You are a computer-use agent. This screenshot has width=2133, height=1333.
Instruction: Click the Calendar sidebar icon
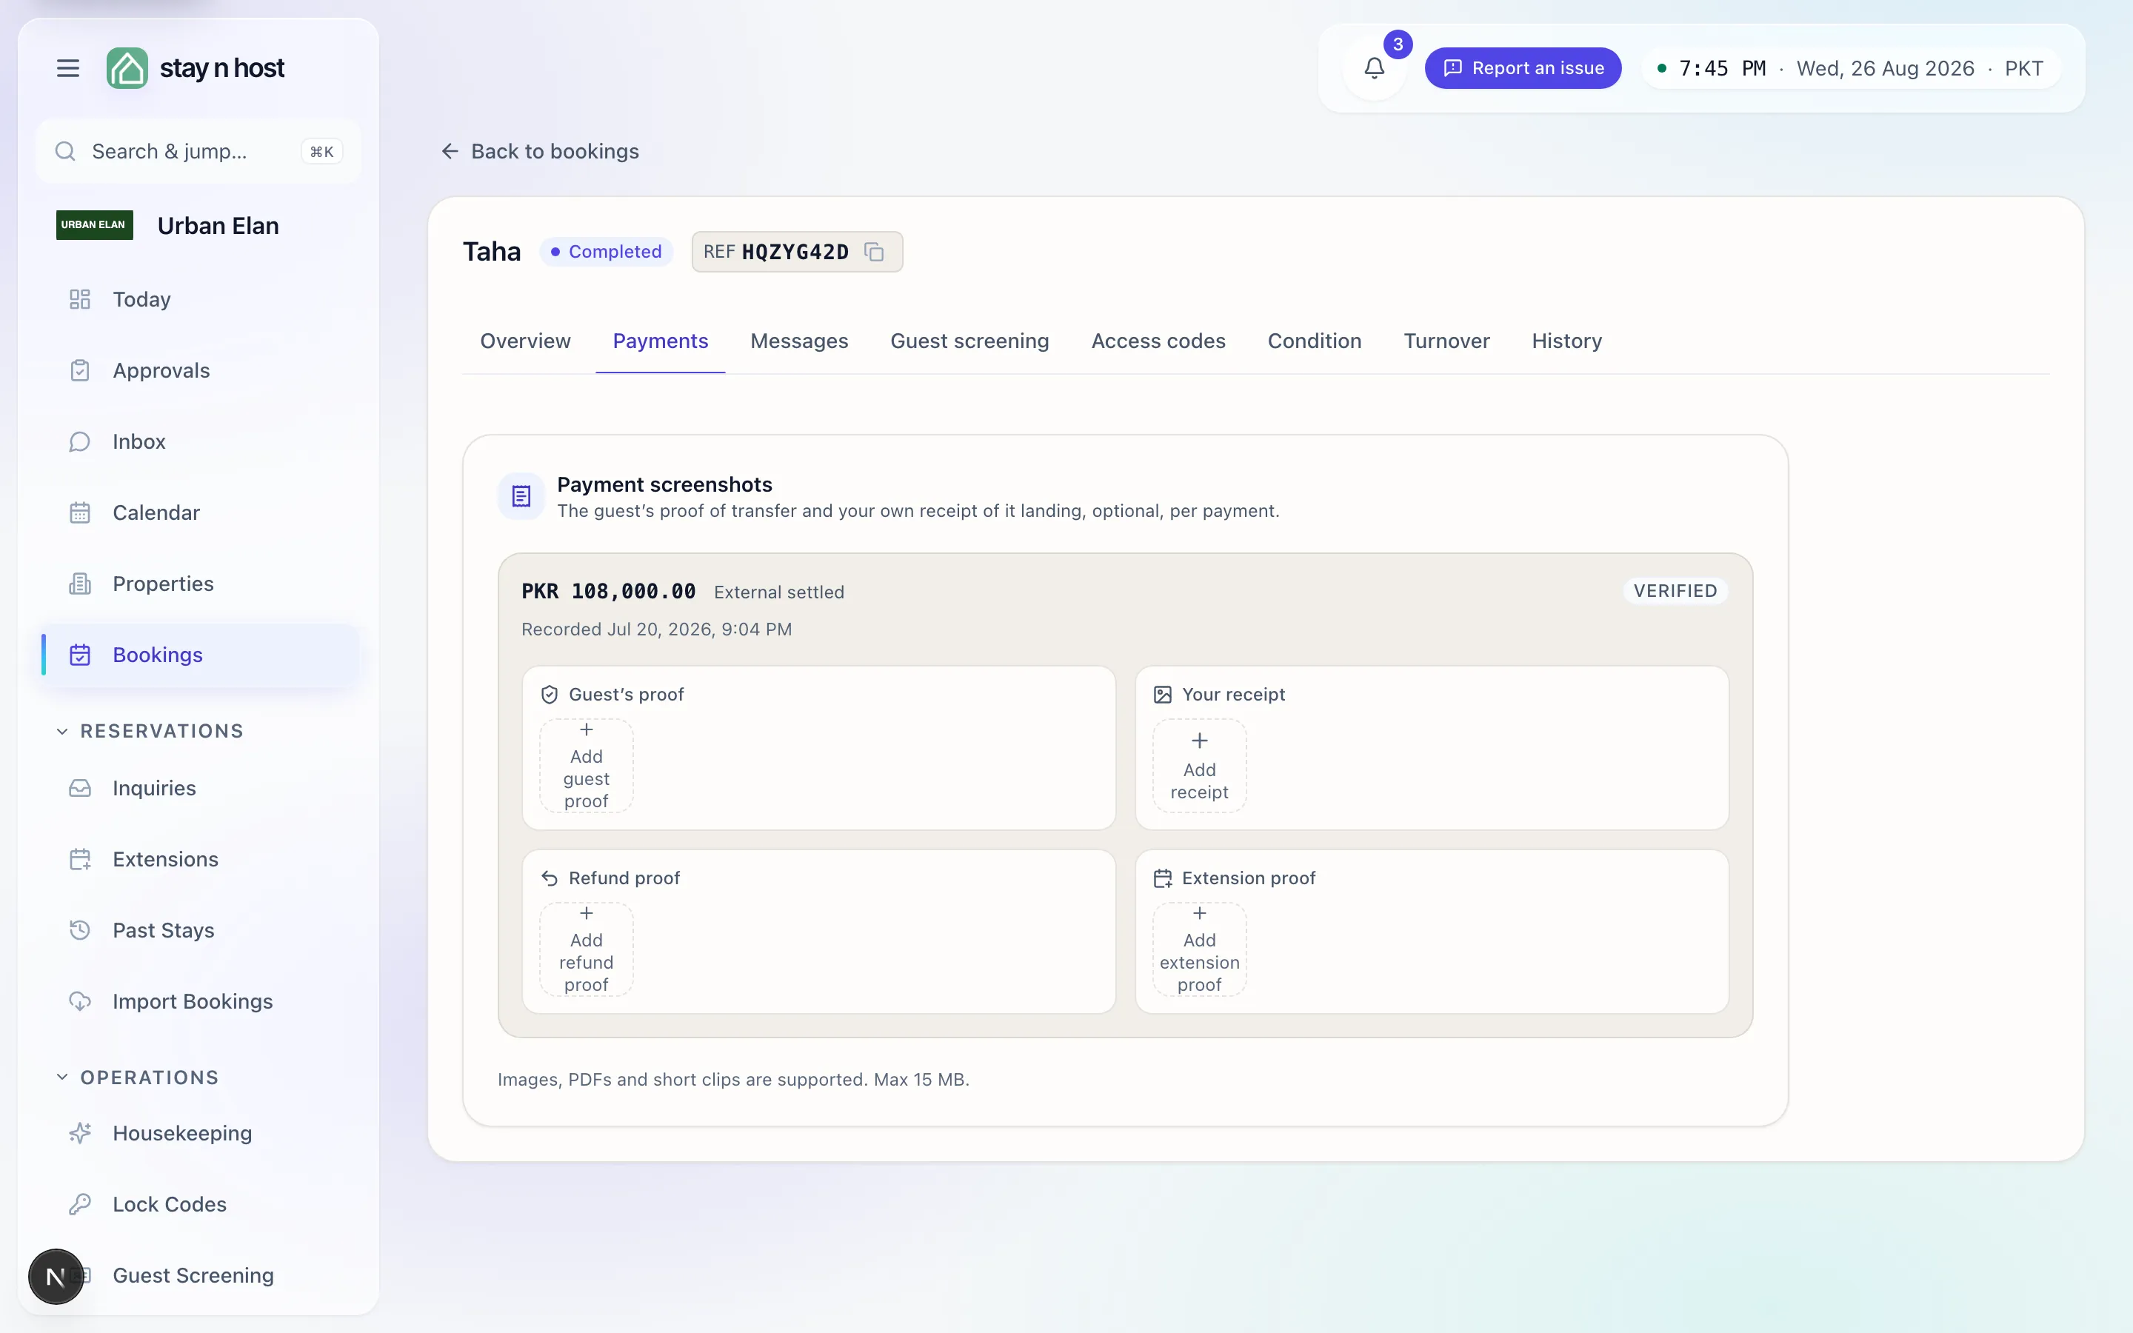coord(80,512)
